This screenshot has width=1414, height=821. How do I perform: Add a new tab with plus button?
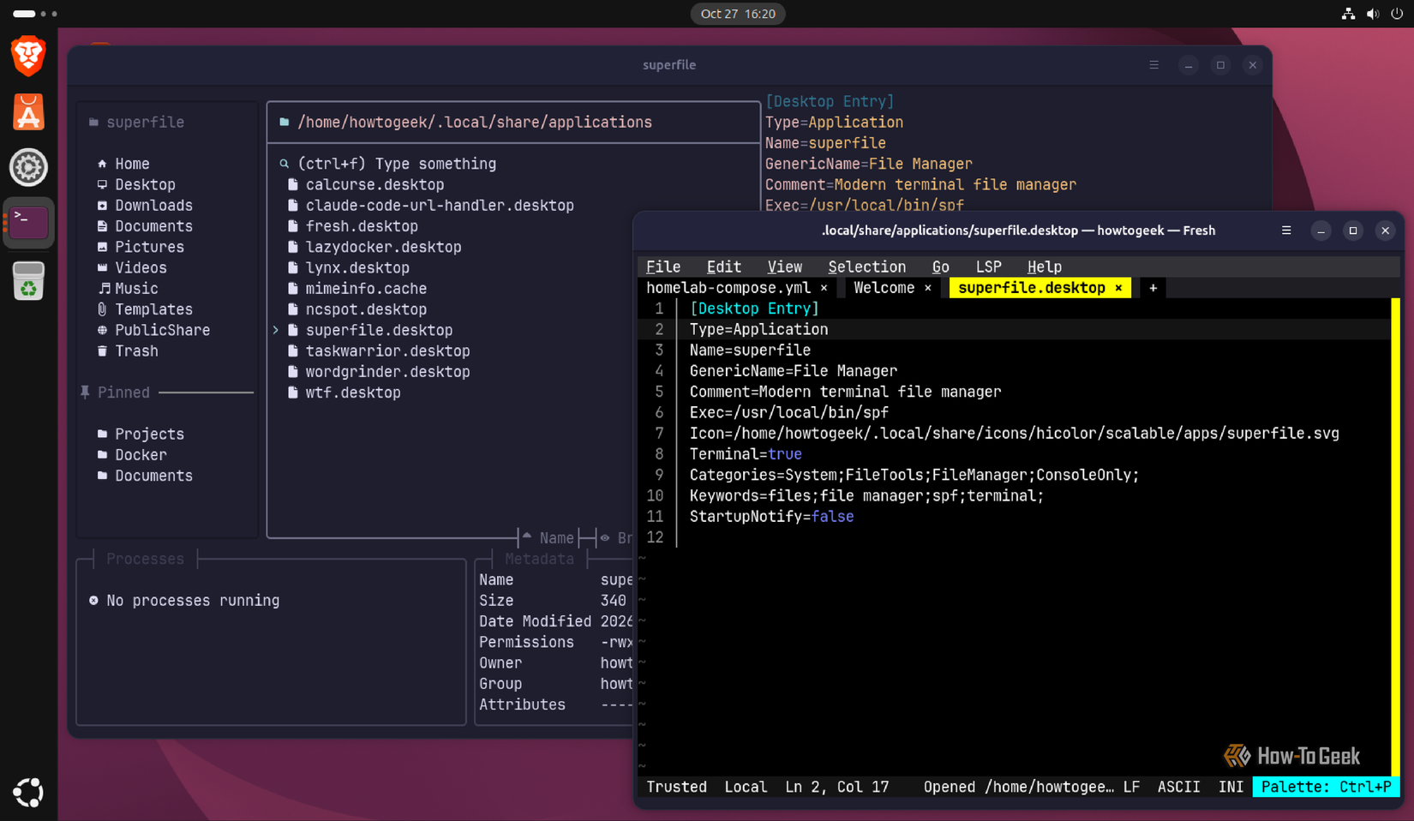(1153, 288)
